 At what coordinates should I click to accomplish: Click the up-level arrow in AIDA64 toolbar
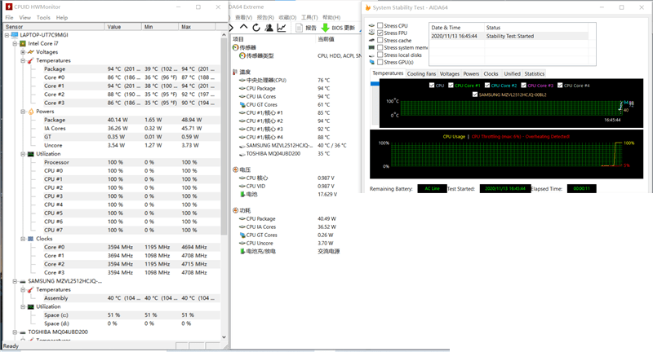click(x=243, y=28)
